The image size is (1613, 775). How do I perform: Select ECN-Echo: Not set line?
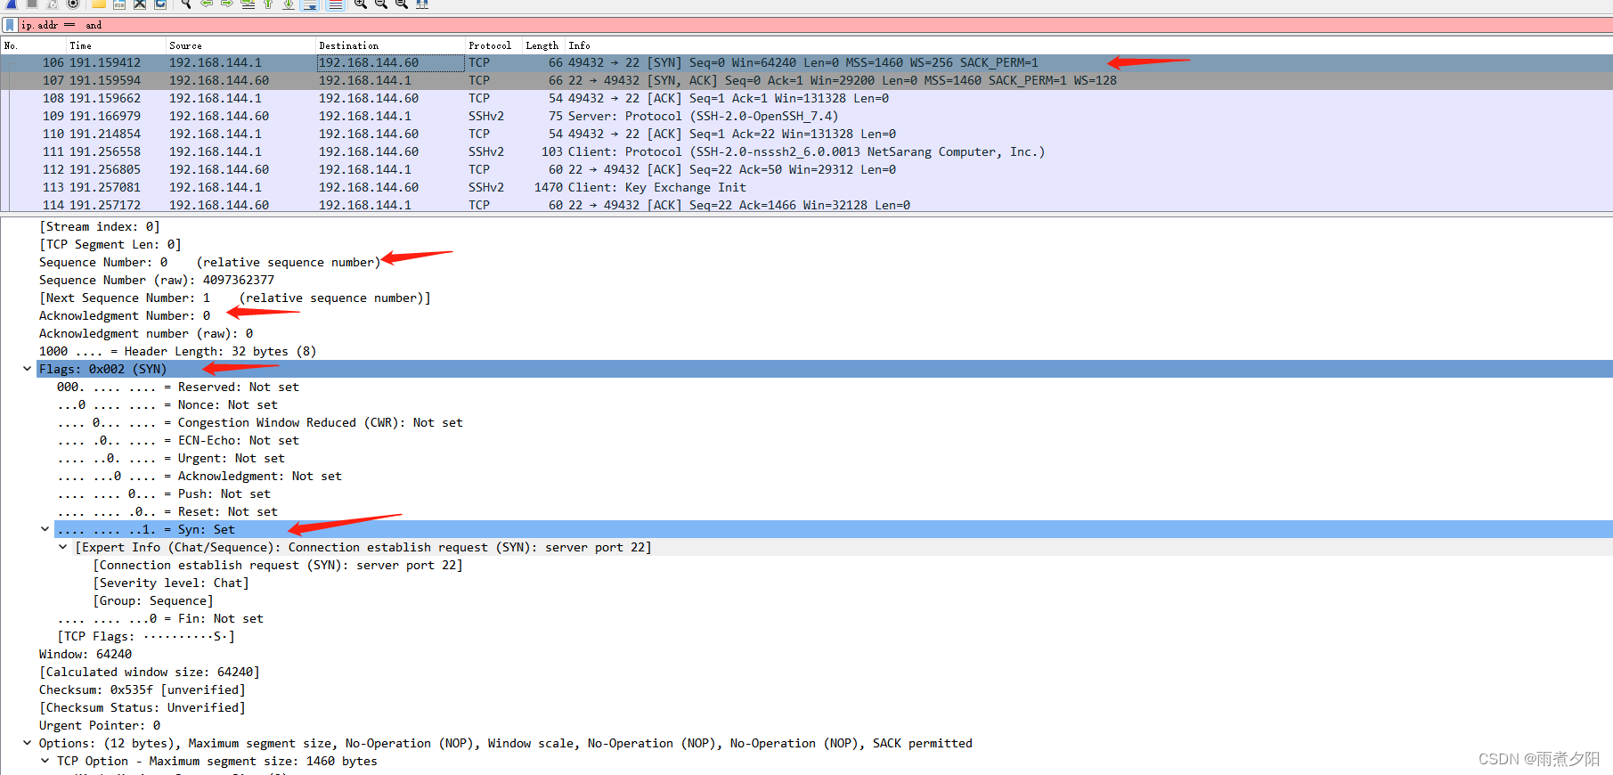coord(178,440)
